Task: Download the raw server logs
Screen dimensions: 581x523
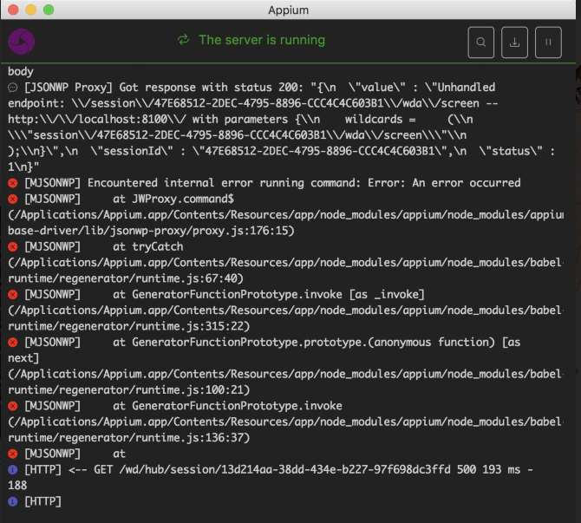Action: point(514,42)
